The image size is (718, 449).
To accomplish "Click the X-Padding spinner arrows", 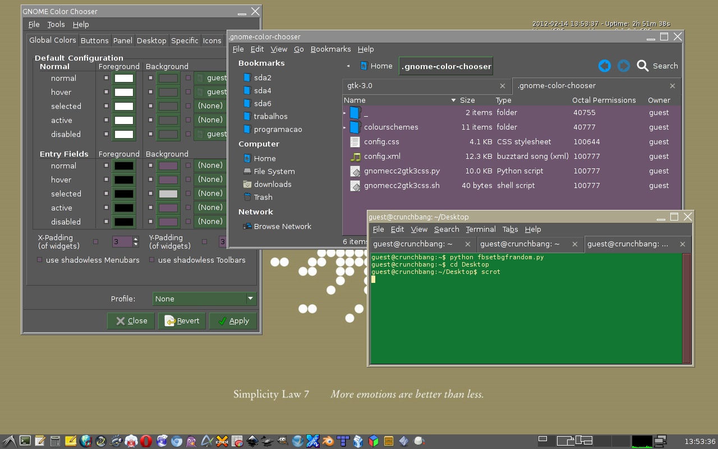I will pos(136,242).
